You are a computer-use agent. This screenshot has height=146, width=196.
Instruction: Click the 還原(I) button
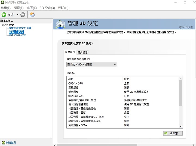(x=173, y=133)
